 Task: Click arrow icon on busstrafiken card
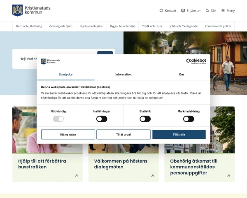77,176
